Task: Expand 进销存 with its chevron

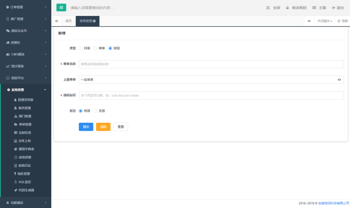Action: click(x=46, y=42)
